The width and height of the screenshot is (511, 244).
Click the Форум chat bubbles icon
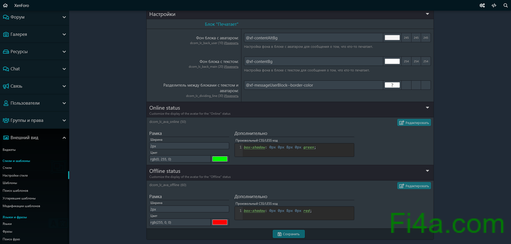tap(6, 17)
